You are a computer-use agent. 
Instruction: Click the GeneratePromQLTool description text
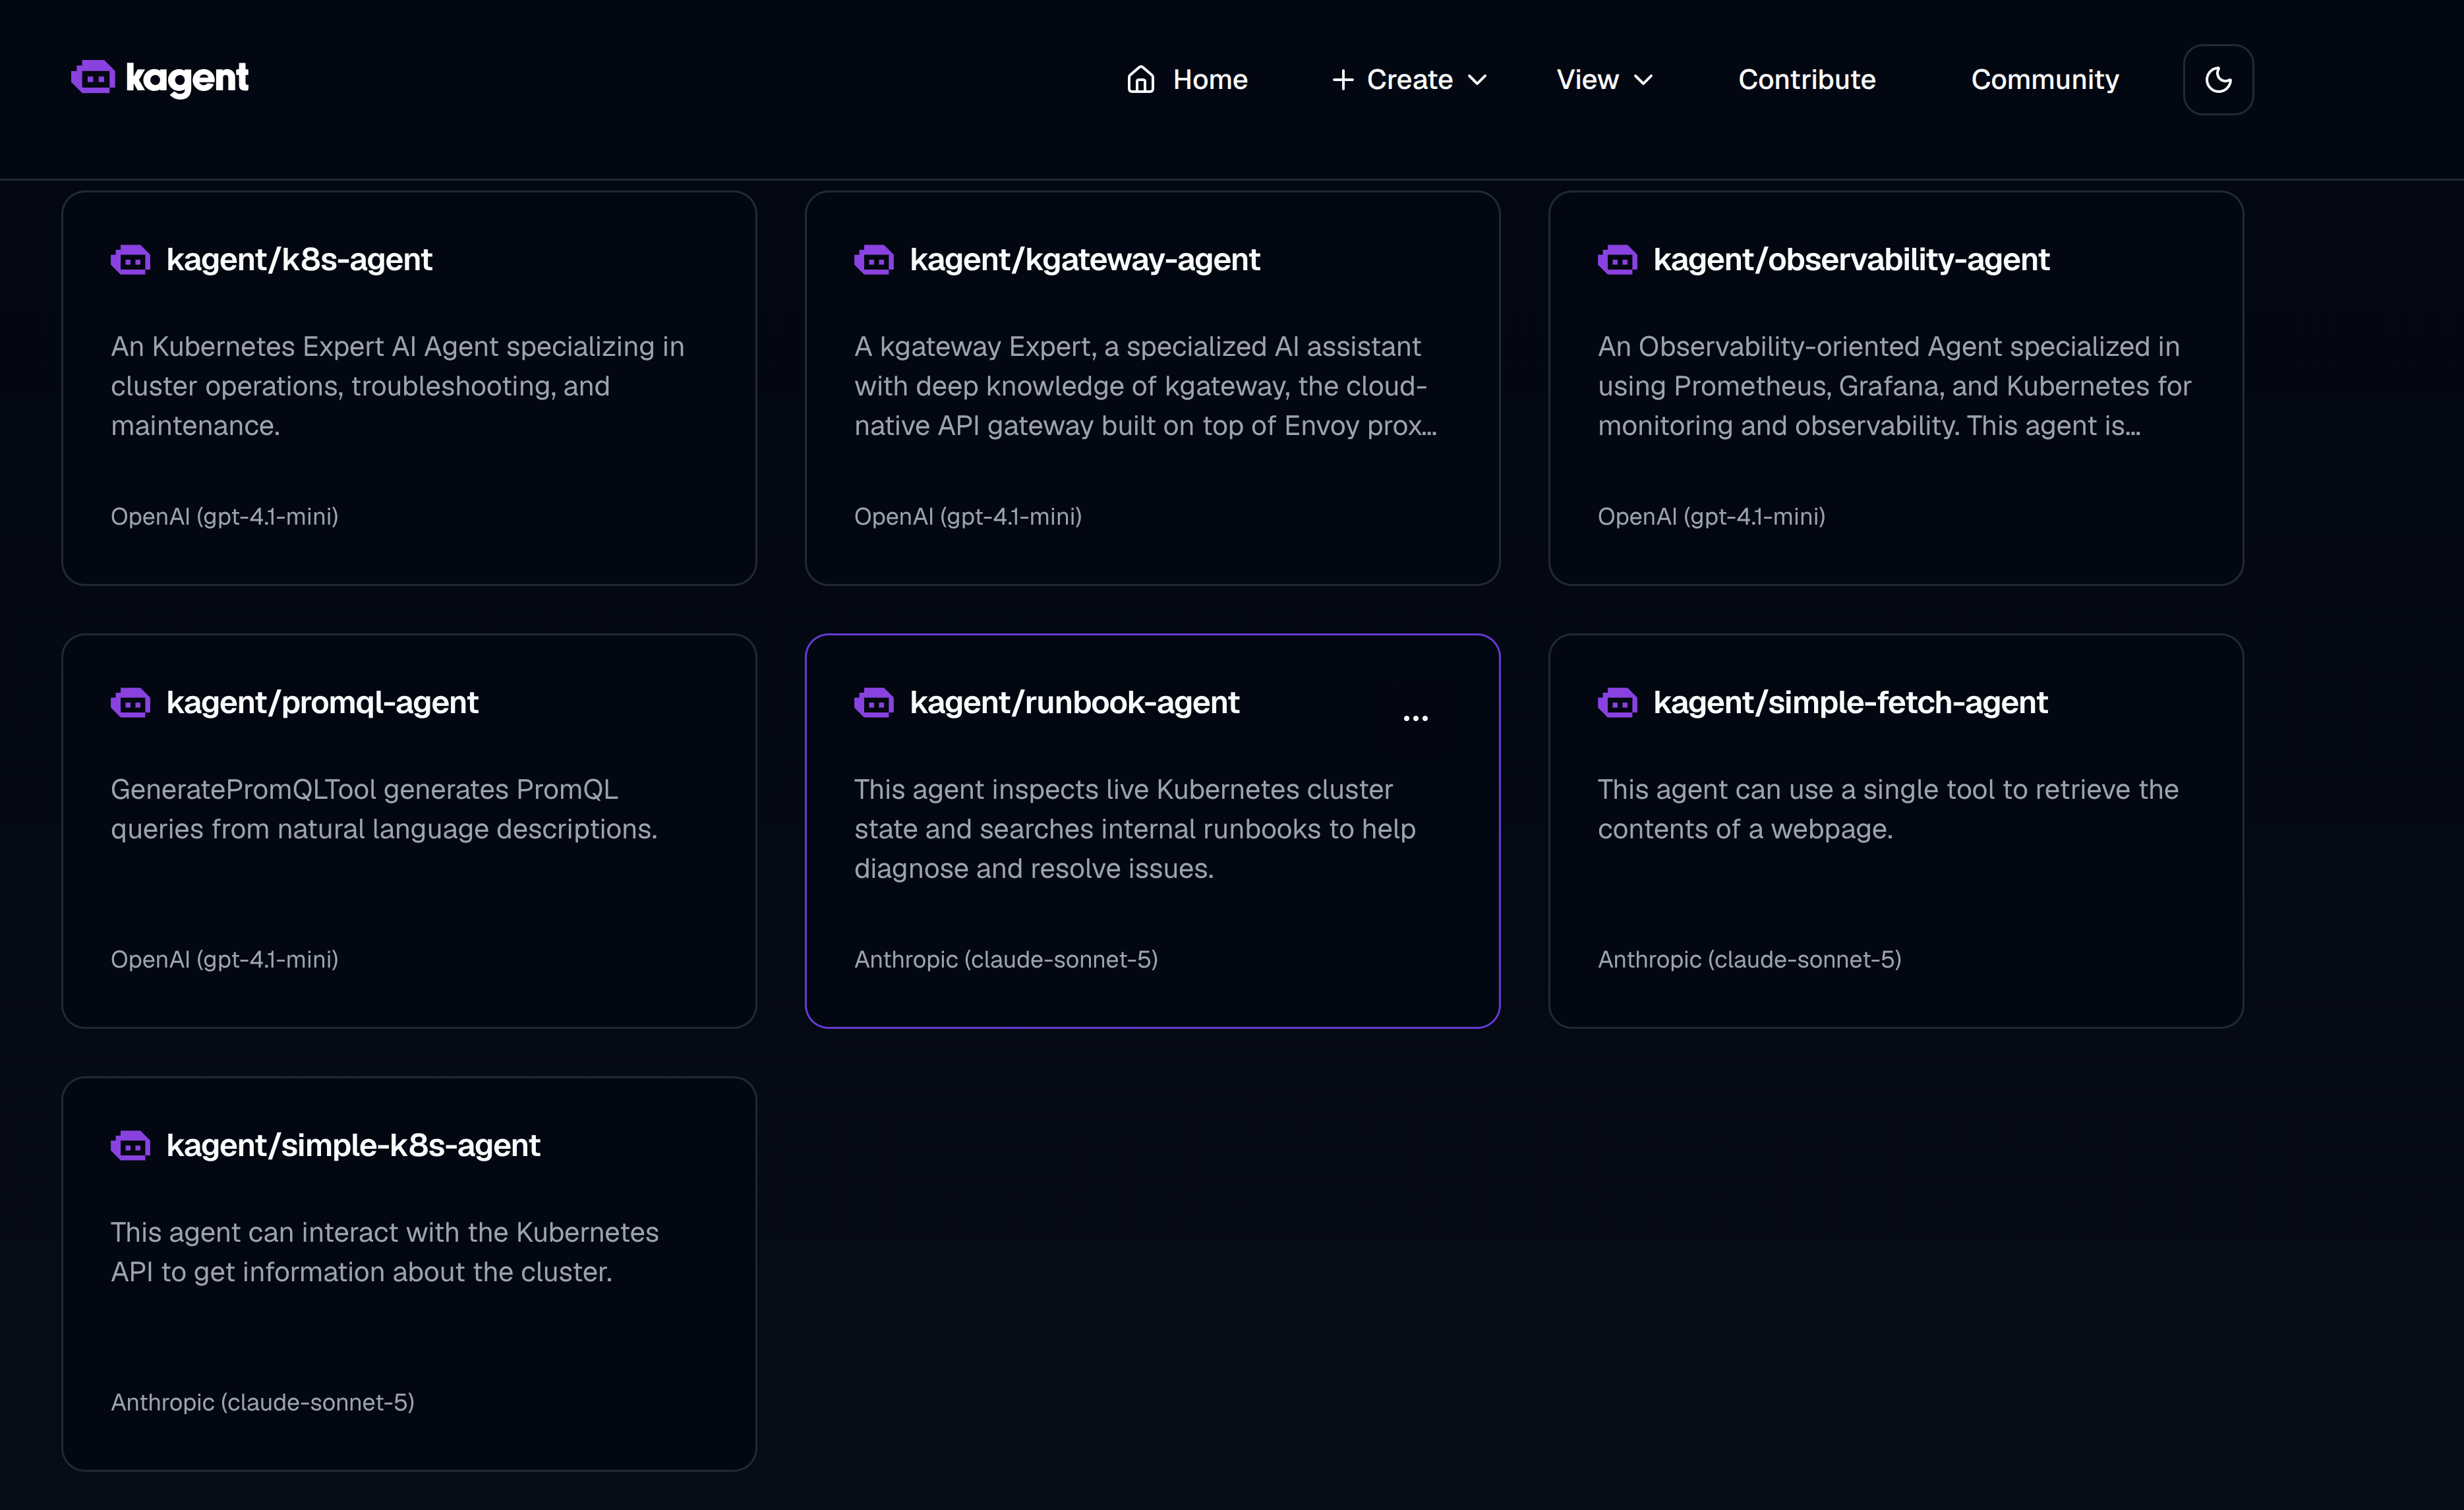[x=384, y=809]
